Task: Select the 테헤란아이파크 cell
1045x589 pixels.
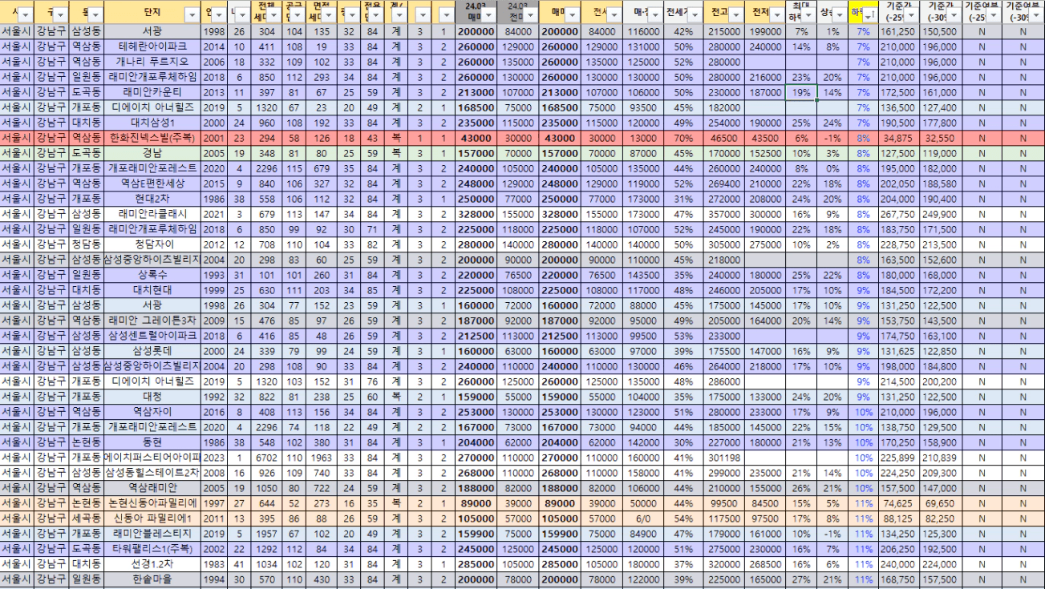Action: point(152,46)
